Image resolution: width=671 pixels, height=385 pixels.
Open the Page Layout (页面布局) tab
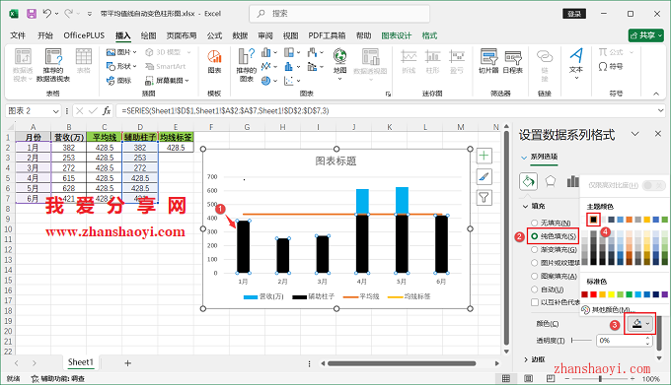point(182,35)
